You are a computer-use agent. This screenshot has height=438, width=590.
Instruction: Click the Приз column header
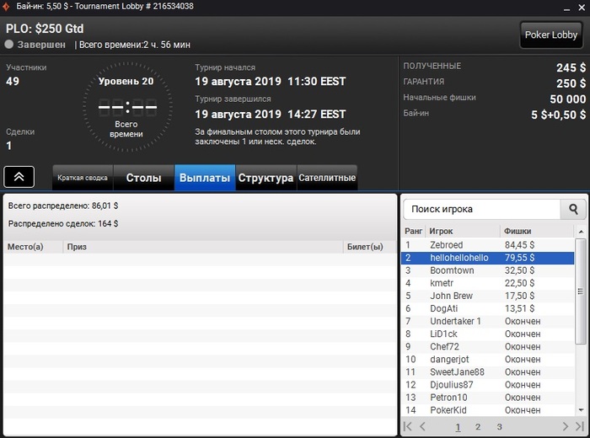point(203,247)
